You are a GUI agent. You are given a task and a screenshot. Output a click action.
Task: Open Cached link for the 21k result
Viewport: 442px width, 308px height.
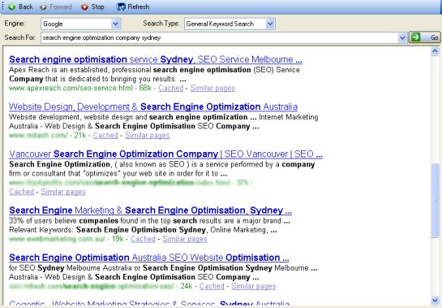[105, 135]
